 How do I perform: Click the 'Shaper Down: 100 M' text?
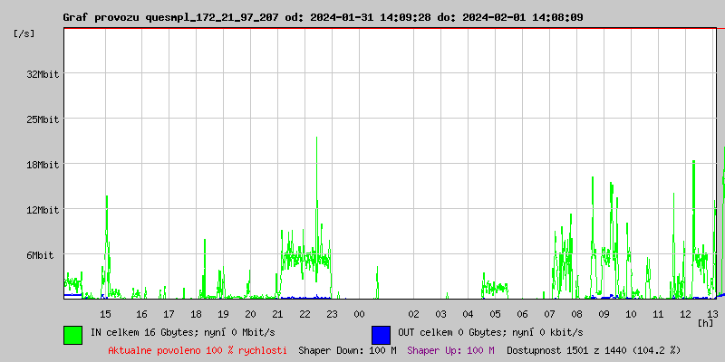tap(347, 350)
